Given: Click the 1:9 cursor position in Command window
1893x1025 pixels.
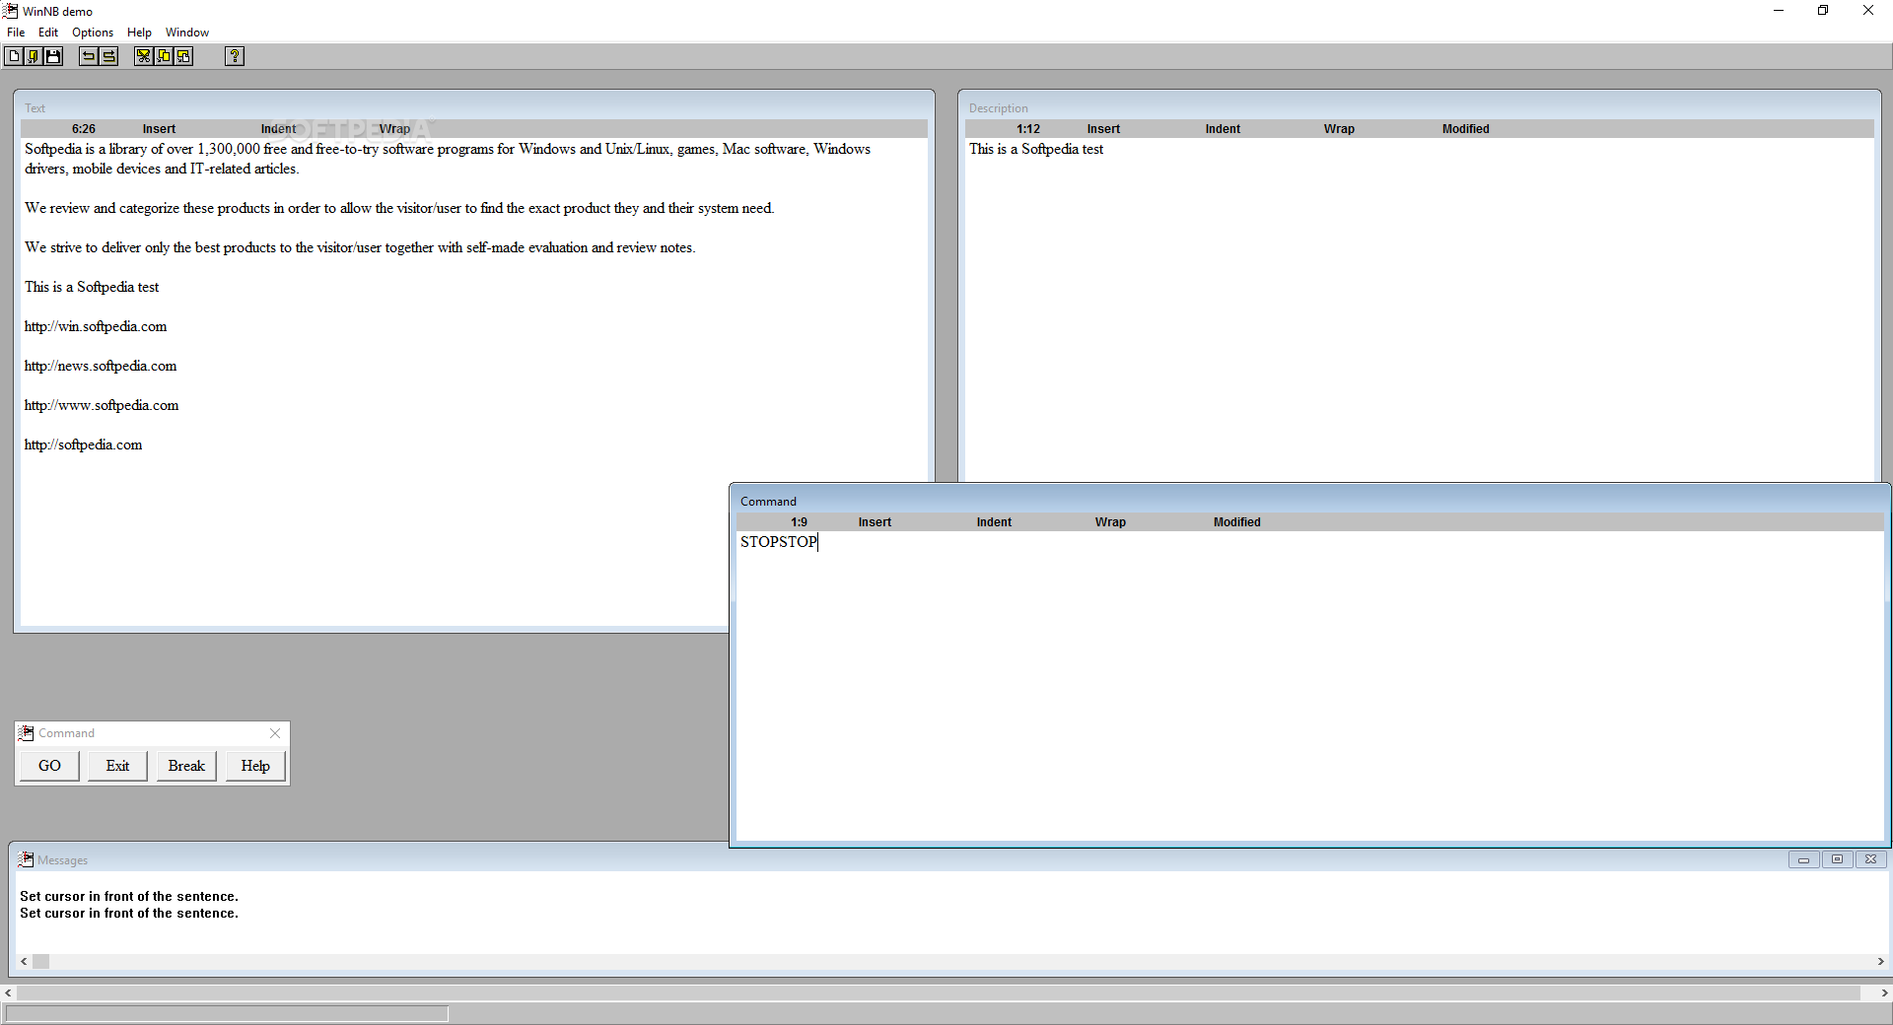Looking at the screenshot, I should coord(799,522).
